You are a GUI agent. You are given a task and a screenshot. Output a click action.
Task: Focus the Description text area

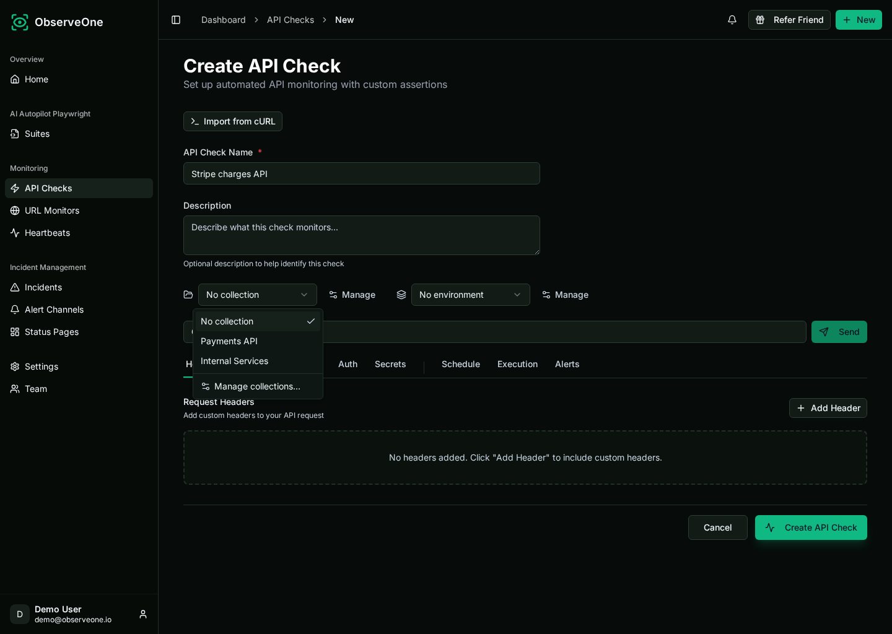click(362, 235)
